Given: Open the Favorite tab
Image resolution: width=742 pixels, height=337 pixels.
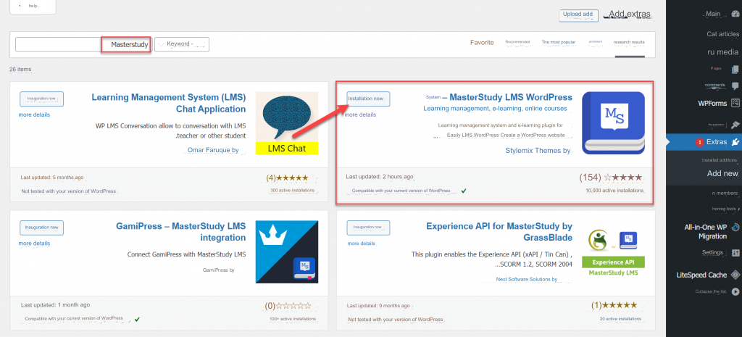Looking at the screenshot, I should point(482,43).
